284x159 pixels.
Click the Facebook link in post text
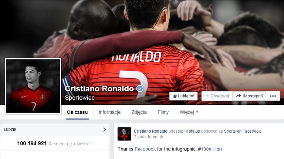tap(145, 149)
